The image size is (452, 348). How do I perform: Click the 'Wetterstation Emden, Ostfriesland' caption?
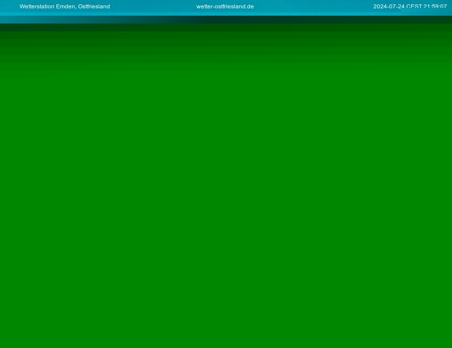[x=64, y=6]
